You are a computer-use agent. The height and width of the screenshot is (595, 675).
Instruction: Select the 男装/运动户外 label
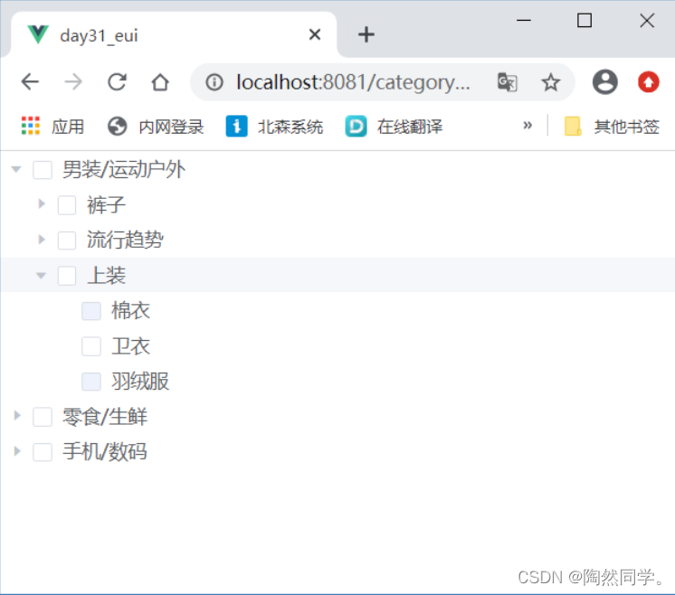[124, 169]
